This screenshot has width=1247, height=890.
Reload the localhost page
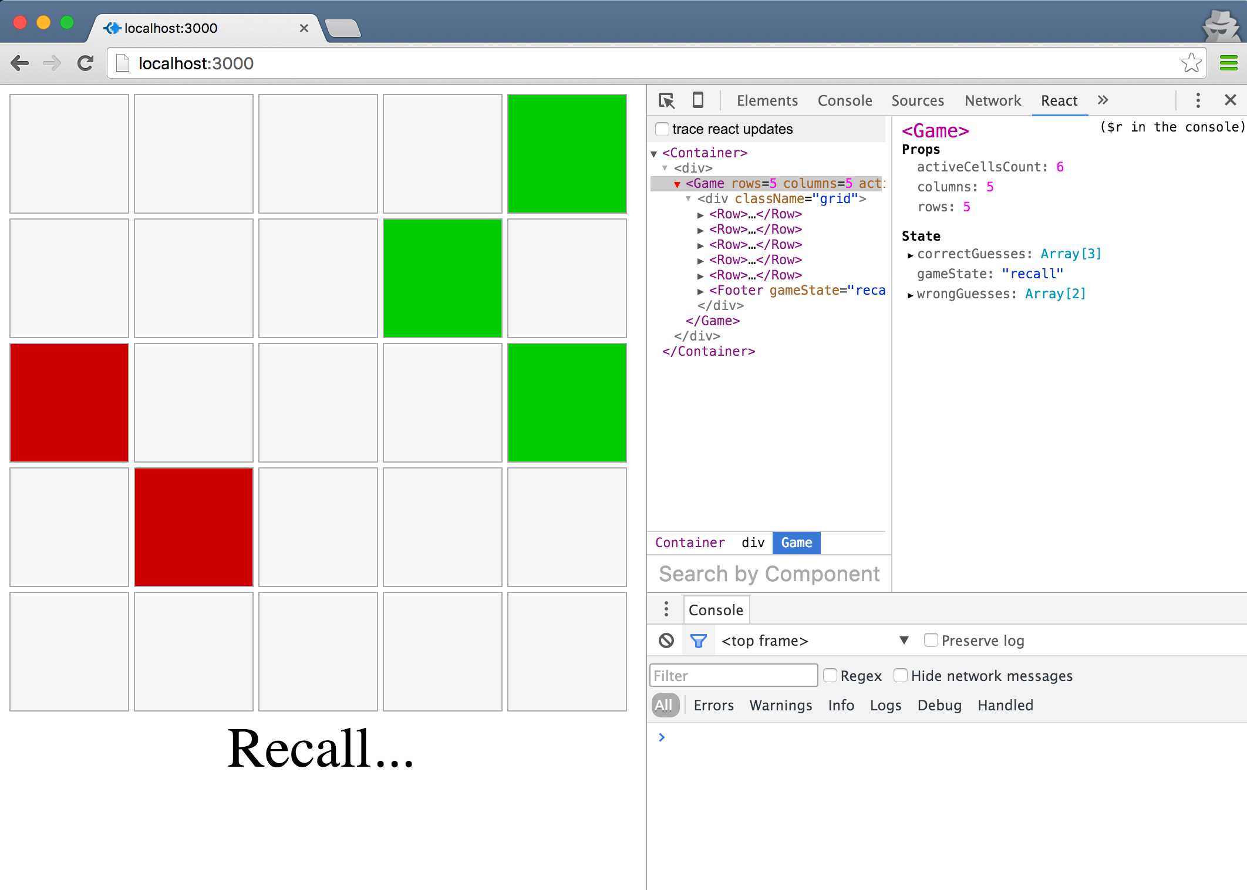pos(86,63)
